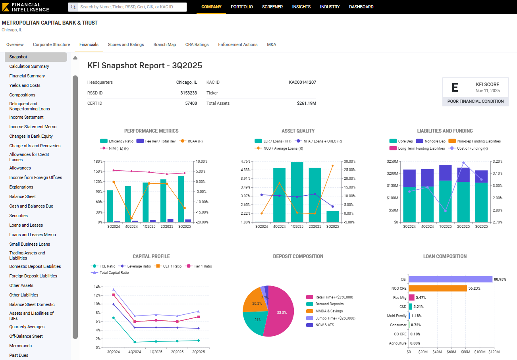Click the Financial Intelligence logo icon
The height and width of the screenshot is (360, 517).
click(x=6, y=7)
